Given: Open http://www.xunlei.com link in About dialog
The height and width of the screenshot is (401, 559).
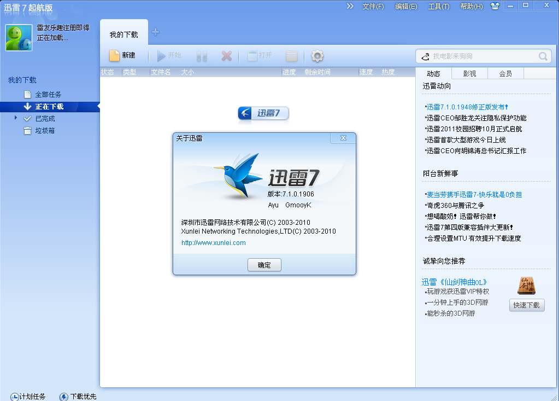Looking at the screenshot, I should (214, 243).
